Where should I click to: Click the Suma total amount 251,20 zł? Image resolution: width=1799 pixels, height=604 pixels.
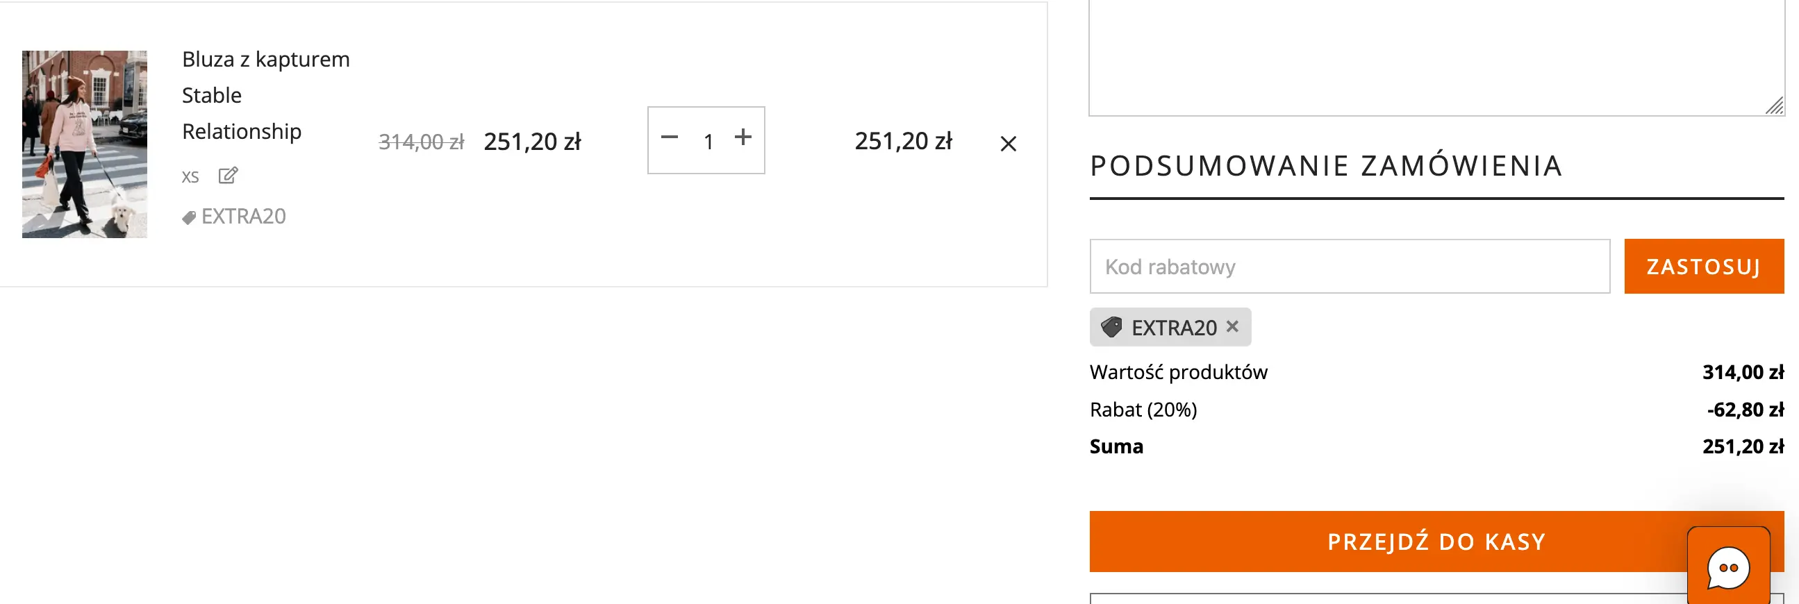click(1743, 446)
